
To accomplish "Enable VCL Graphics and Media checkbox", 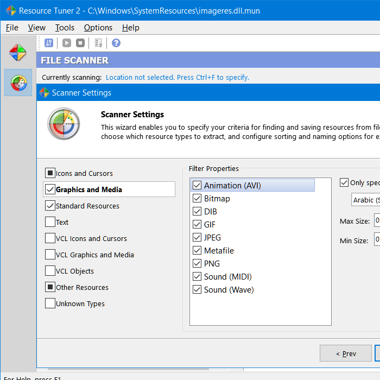I will pos(50,254).
